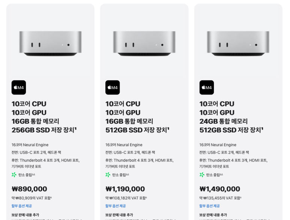This screenshot has width=290, height=220.
Task: Open 할부 옵션 제공 link under ₩1,490,000
Action: click(210, 206)
